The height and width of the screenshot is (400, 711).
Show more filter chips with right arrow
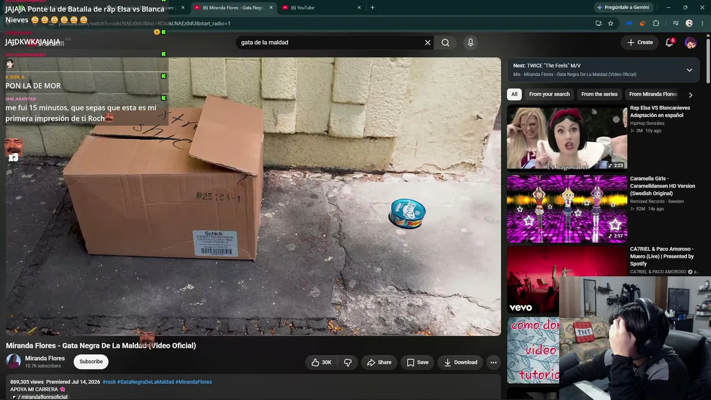coord(690,94)
